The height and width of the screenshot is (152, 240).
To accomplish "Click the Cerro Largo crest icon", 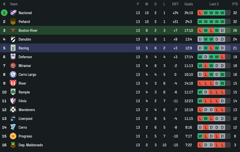I will (13, 74).
